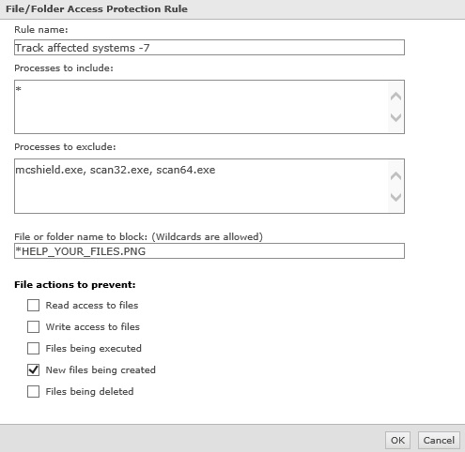The image size is (465, 452).
Task: Click the down arrow in Processes to exclude box
Action: point(395,197)
